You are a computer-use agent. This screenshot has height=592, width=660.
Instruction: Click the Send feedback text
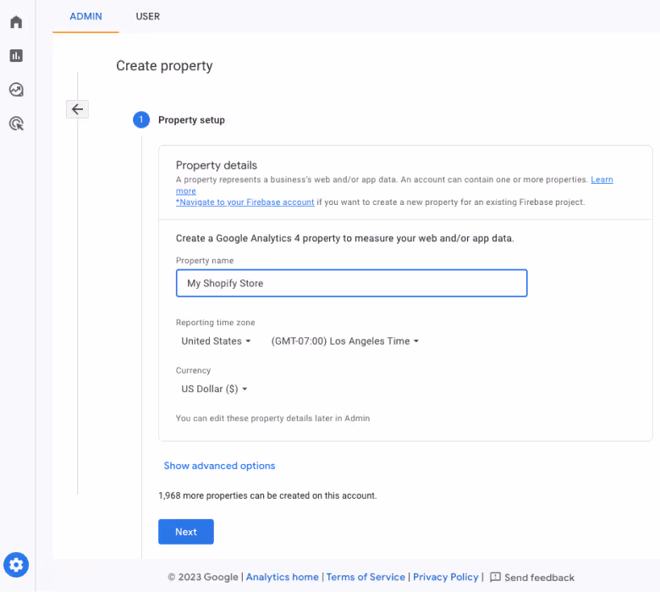point(539,578)
